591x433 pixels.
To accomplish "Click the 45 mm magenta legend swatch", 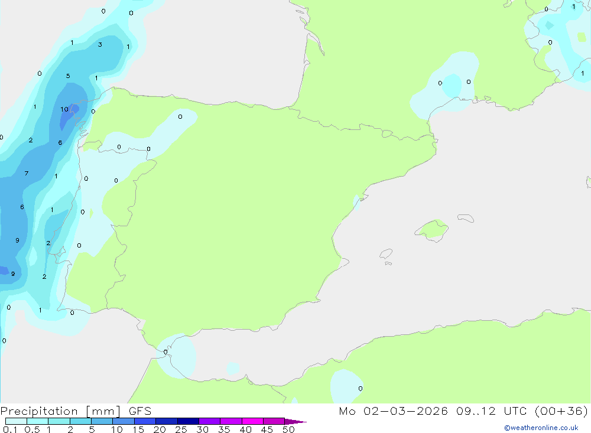I will (274, 421).
